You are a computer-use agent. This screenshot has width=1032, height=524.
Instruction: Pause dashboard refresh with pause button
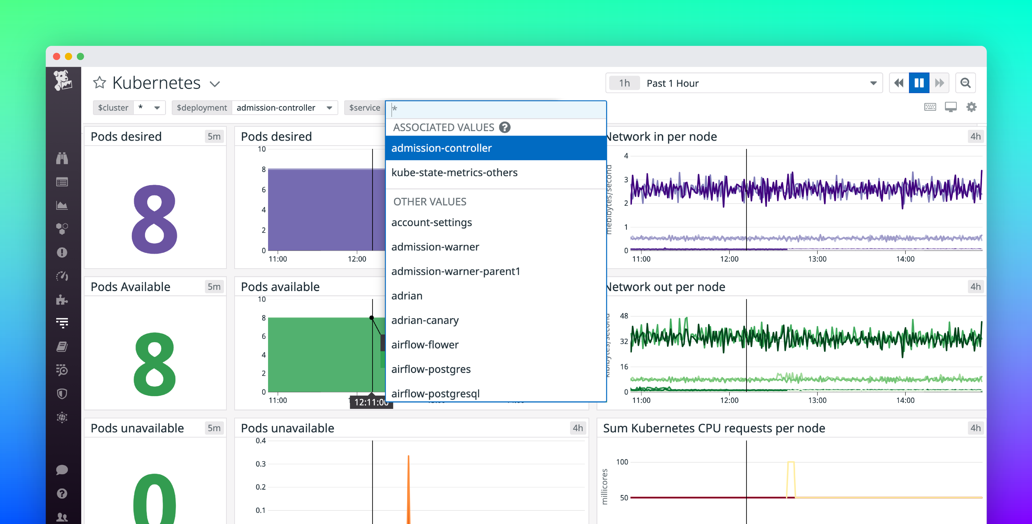click(x=919, y=83)
